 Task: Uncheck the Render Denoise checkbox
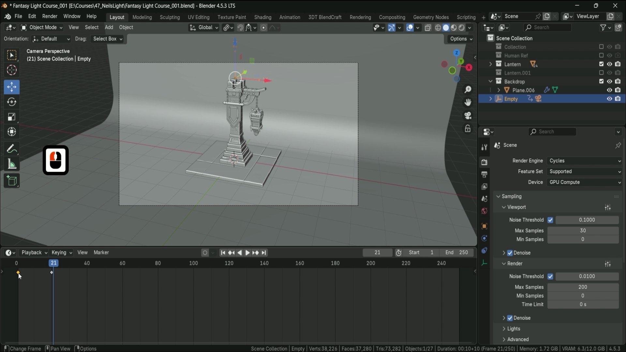510,318
